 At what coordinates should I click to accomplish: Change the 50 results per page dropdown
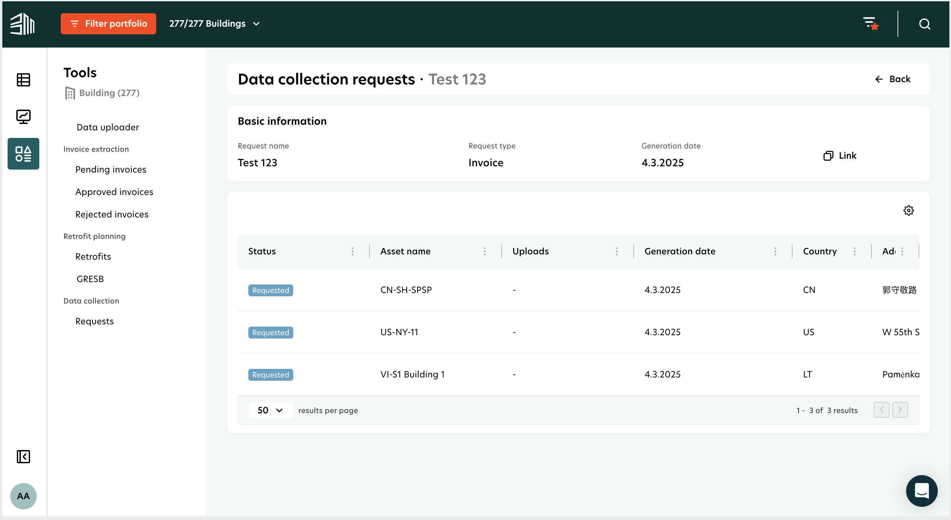271,410
